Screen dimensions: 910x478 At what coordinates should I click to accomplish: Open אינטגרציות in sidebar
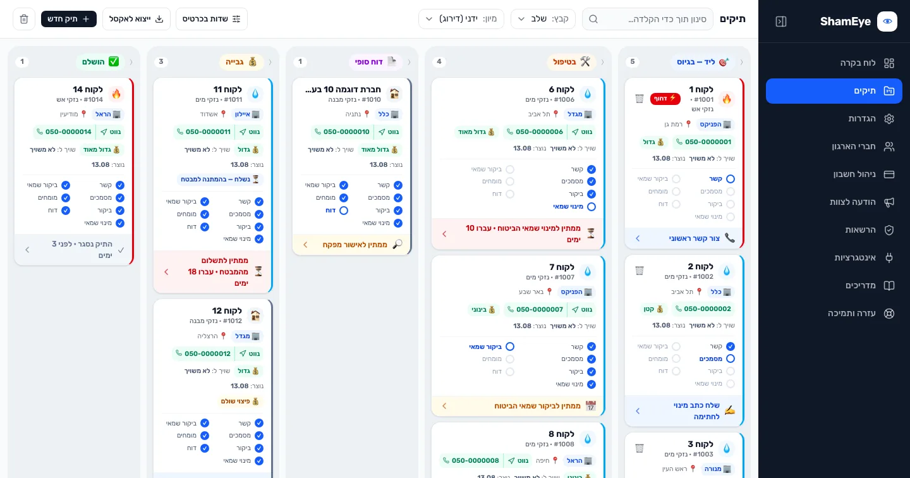point(834,258)
